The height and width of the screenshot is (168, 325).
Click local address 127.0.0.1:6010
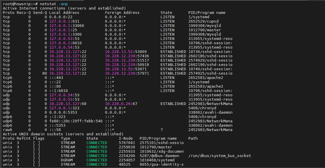65,43
